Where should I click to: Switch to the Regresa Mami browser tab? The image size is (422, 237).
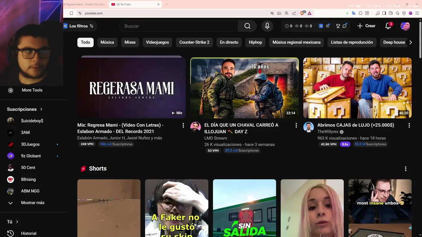point(85,4)
